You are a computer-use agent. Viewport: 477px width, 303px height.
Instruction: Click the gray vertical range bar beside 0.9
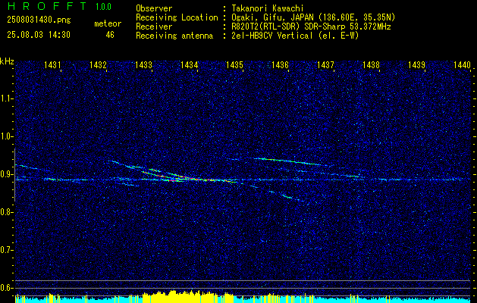14,175
